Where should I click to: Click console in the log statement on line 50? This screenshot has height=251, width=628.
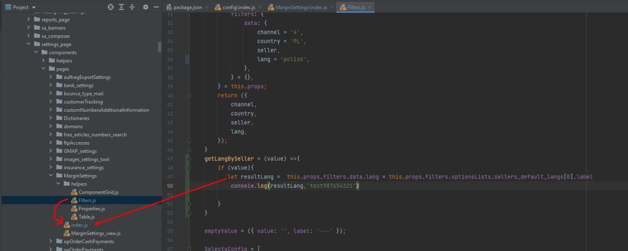(242, 186)
